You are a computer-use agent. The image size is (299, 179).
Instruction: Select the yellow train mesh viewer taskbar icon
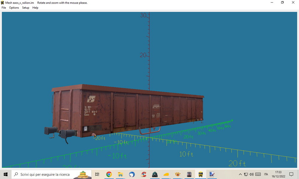click(x=201, y=174)
